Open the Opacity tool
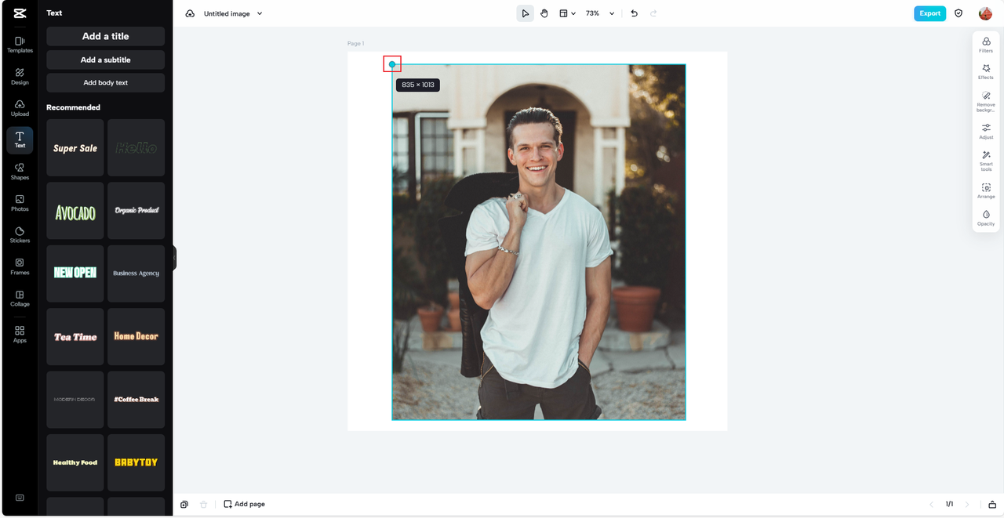This screenshot has height=518, width=1004. 986,218
